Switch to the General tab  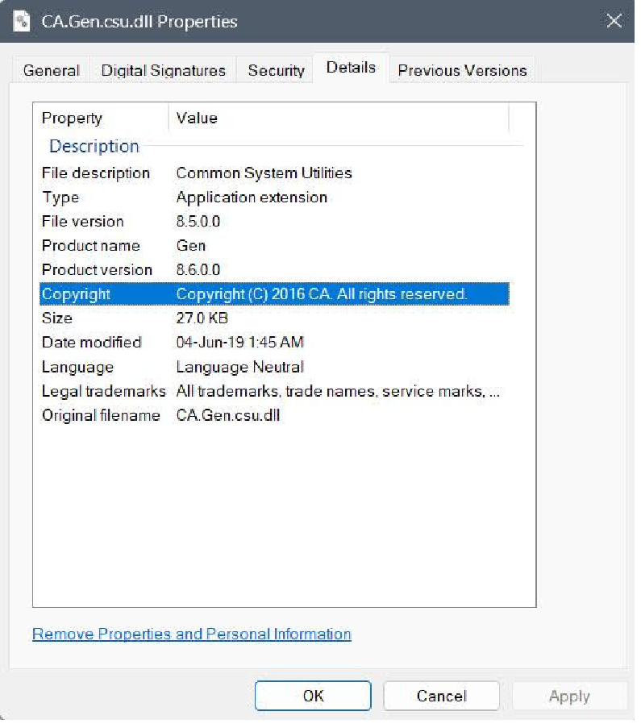[51, 71]
